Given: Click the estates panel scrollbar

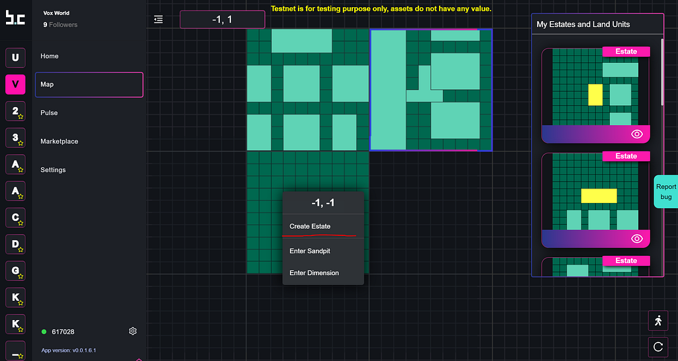Looking at the screenshot, I should coord(662,71).
